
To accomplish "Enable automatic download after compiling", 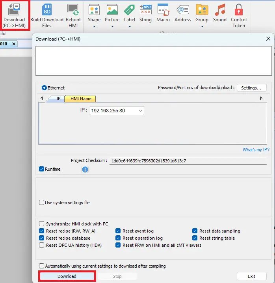I will click(41, 266).
